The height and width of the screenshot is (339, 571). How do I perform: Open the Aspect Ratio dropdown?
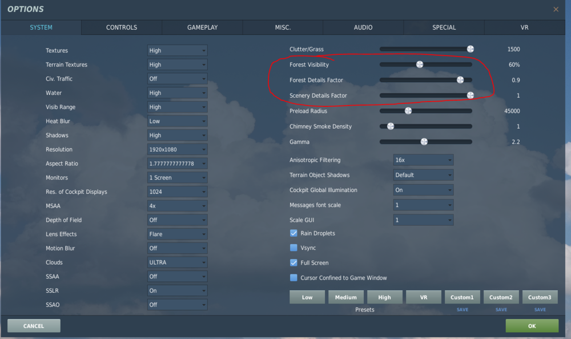coord(178,163)
